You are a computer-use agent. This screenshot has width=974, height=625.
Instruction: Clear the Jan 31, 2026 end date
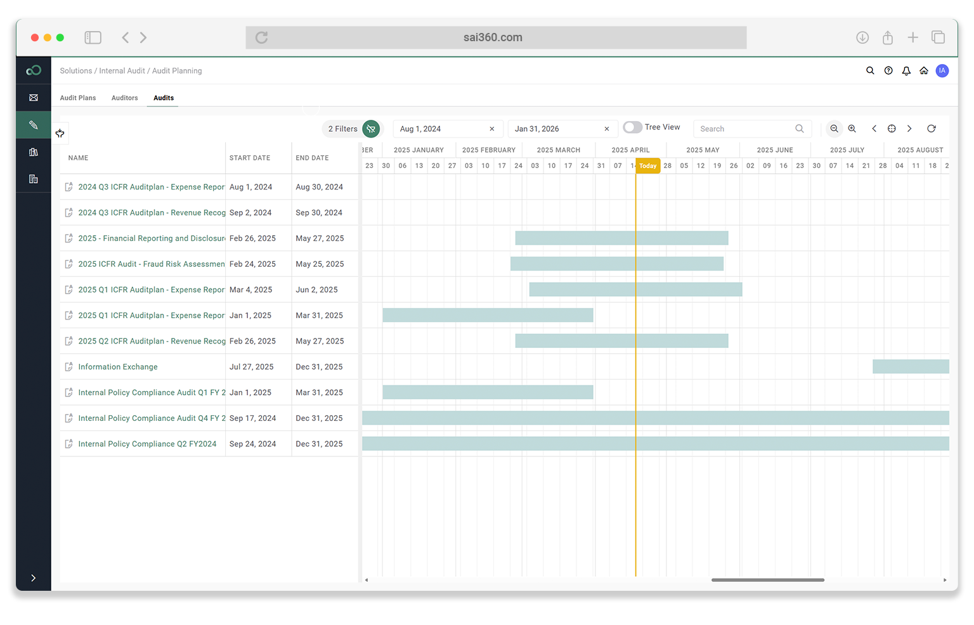pos(607,129)
